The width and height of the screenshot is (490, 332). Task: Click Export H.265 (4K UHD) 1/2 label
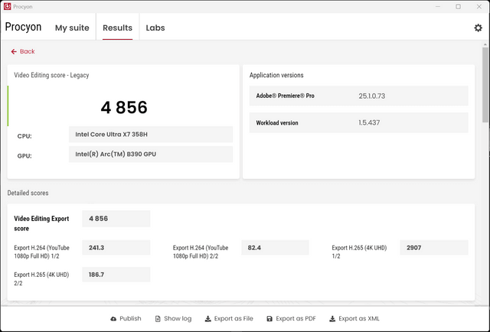pyautogui.click(x=359, y=252)
